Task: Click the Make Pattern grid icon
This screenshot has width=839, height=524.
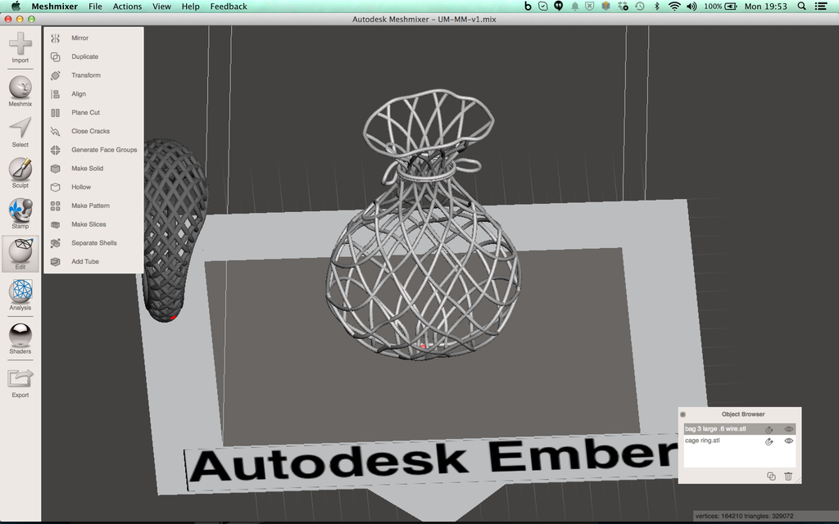Action: [x=55, y=206]
